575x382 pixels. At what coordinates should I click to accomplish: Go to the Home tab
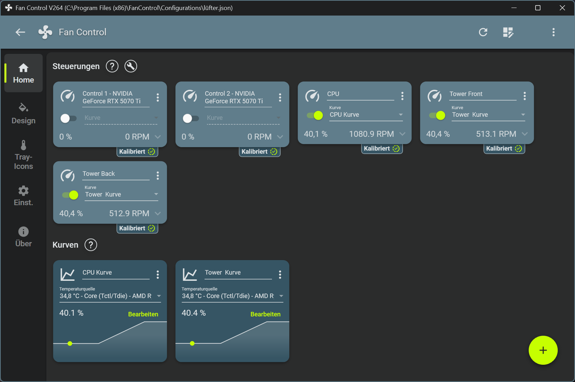click(x=23, y=73)
